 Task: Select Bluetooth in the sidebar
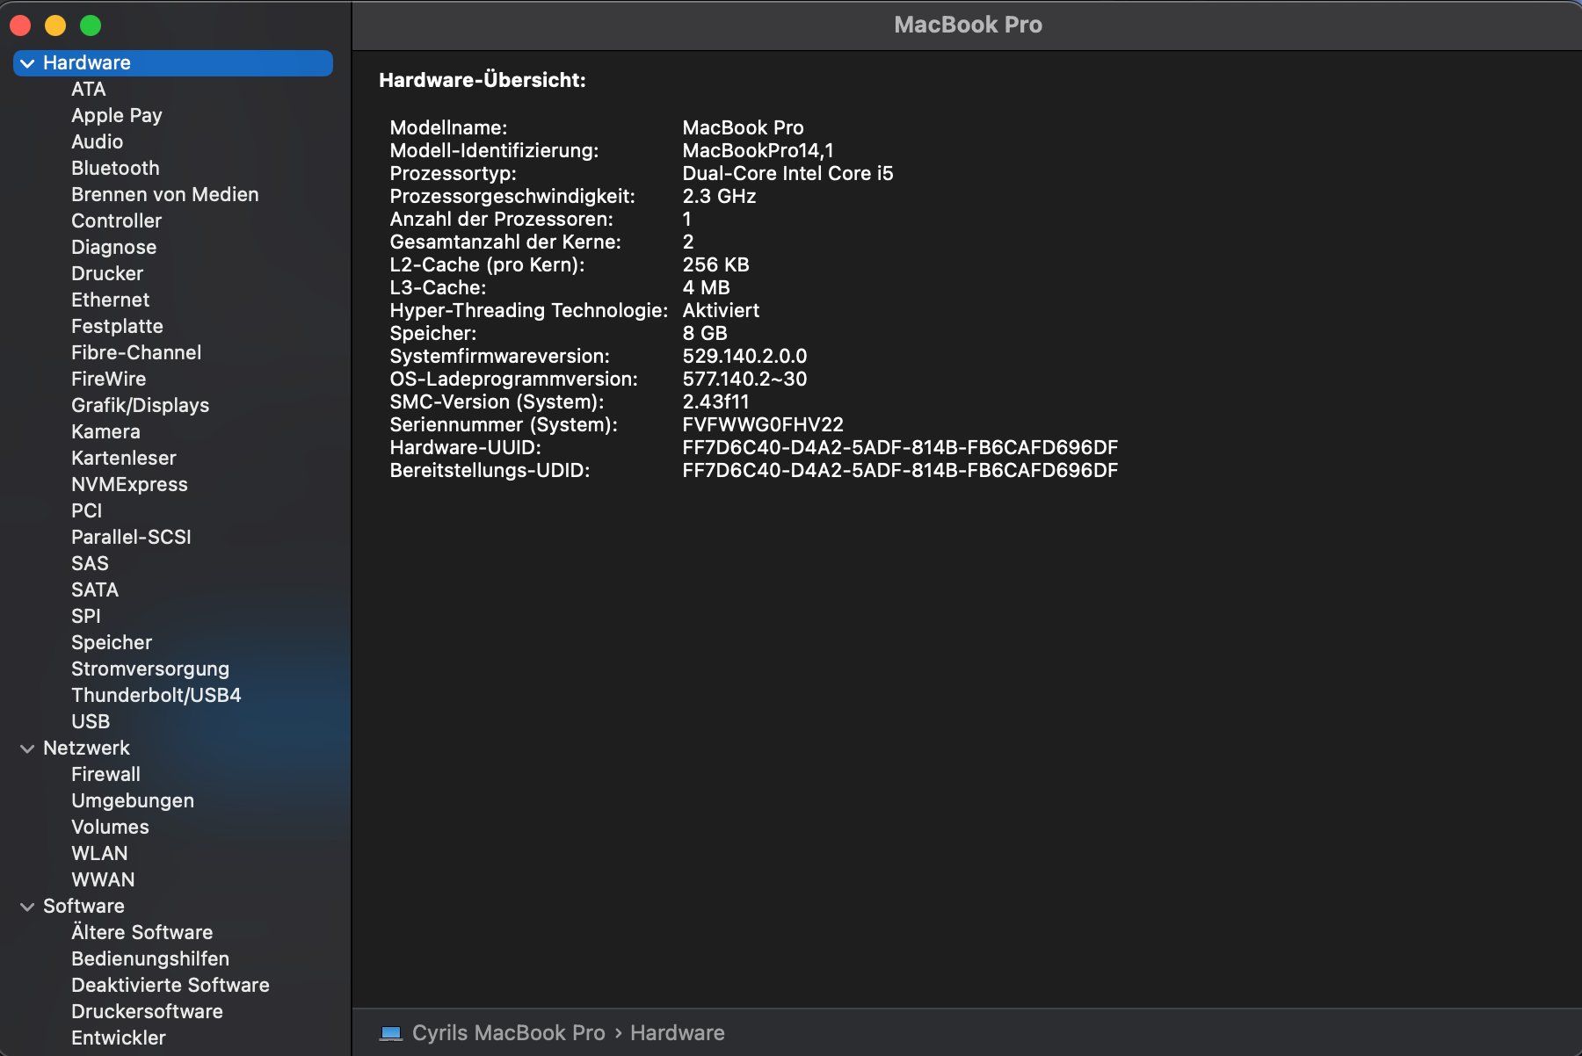click(116, 169)
